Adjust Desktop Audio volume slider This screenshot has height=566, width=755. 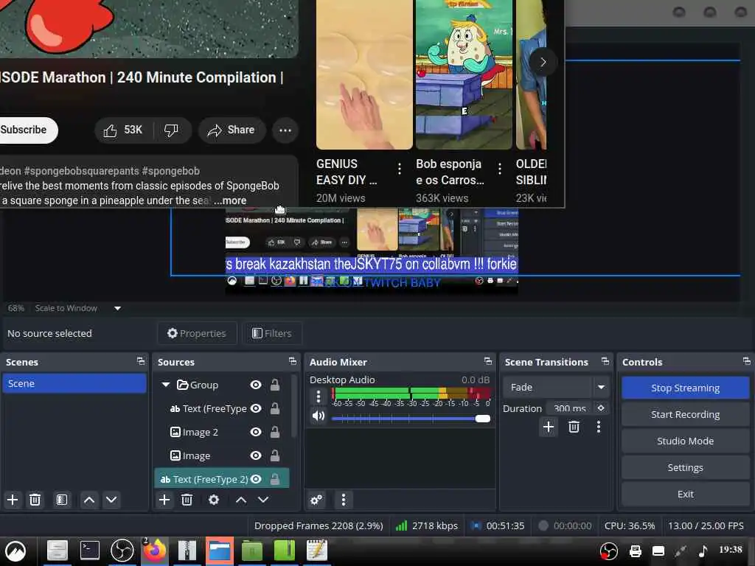(411, 419)
